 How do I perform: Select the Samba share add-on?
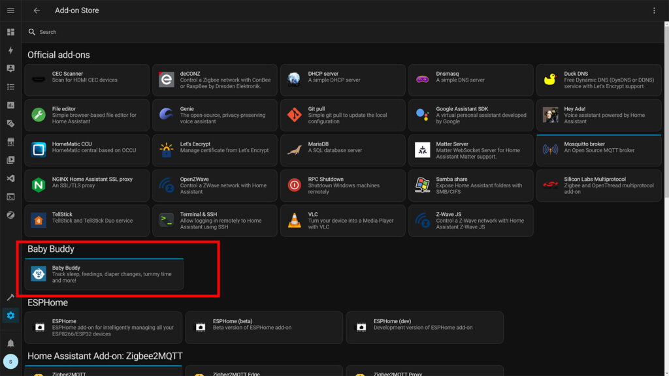471,185
